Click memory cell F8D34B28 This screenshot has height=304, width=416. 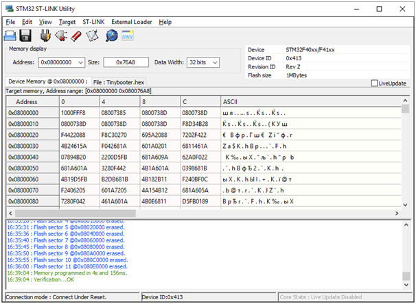coord(200,124)
